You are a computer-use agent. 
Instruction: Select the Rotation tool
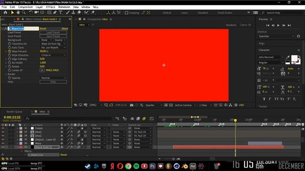(x=30, y=13)
